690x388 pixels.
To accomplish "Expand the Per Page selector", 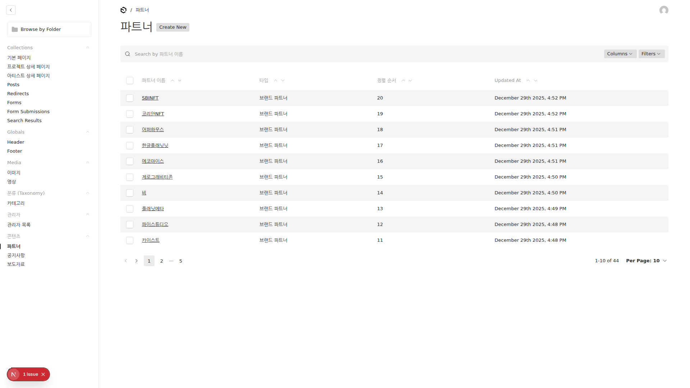I will [646, 261].
